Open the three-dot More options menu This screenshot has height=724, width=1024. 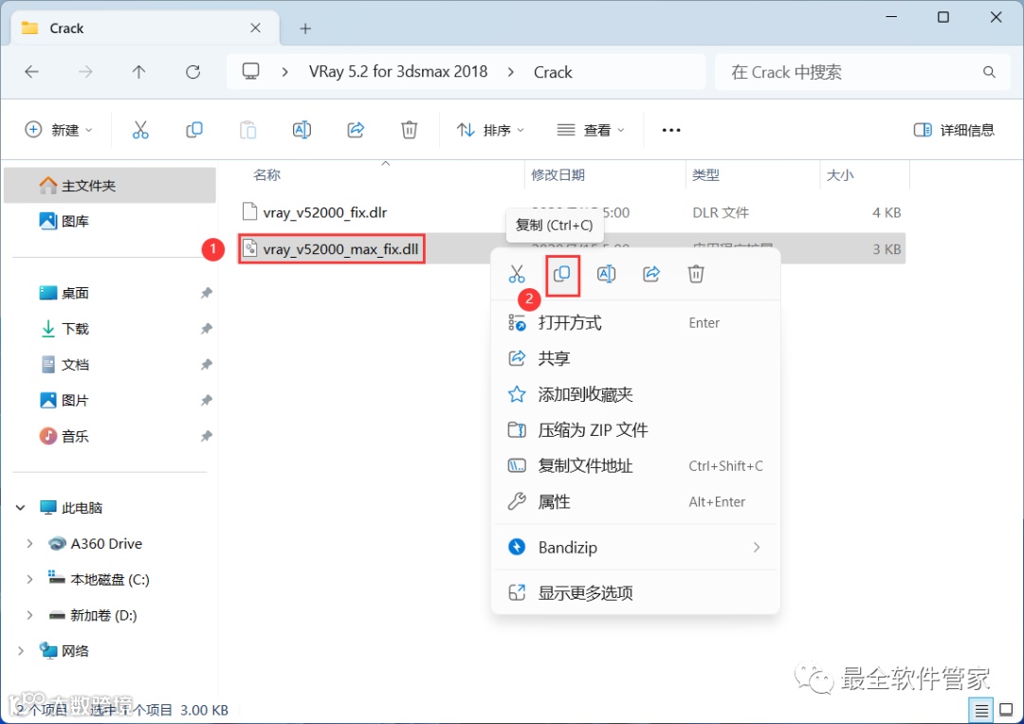(x=671, y=130)
